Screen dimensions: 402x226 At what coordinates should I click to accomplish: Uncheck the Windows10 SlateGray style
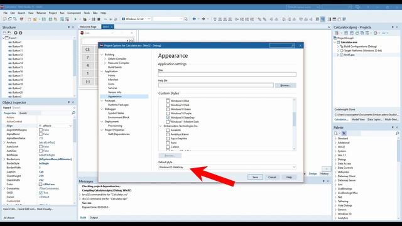point(168,117)
